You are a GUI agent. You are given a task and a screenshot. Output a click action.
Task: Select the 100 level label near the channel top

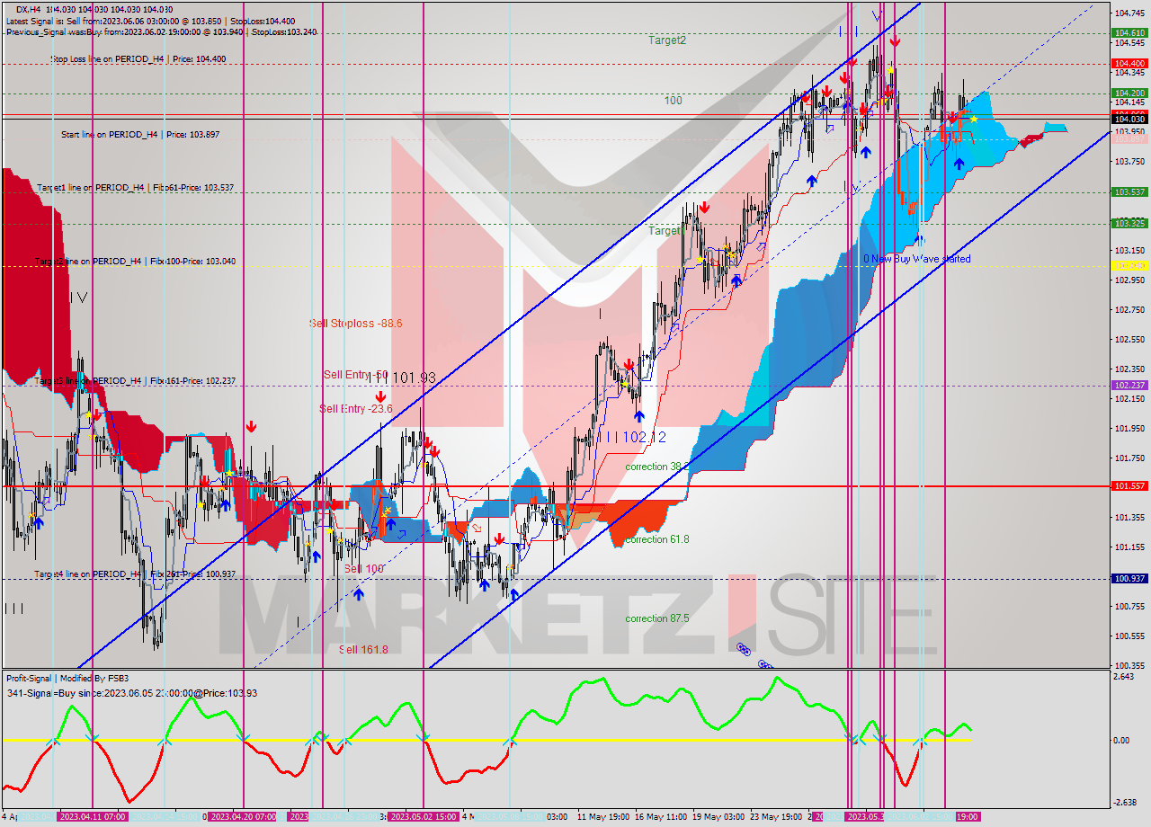point(673,101)
